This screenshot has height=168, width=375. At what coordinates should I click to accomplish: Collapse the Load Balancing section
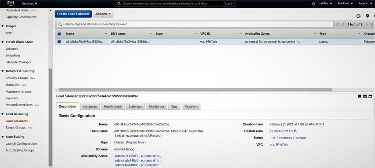pos(3,114)
